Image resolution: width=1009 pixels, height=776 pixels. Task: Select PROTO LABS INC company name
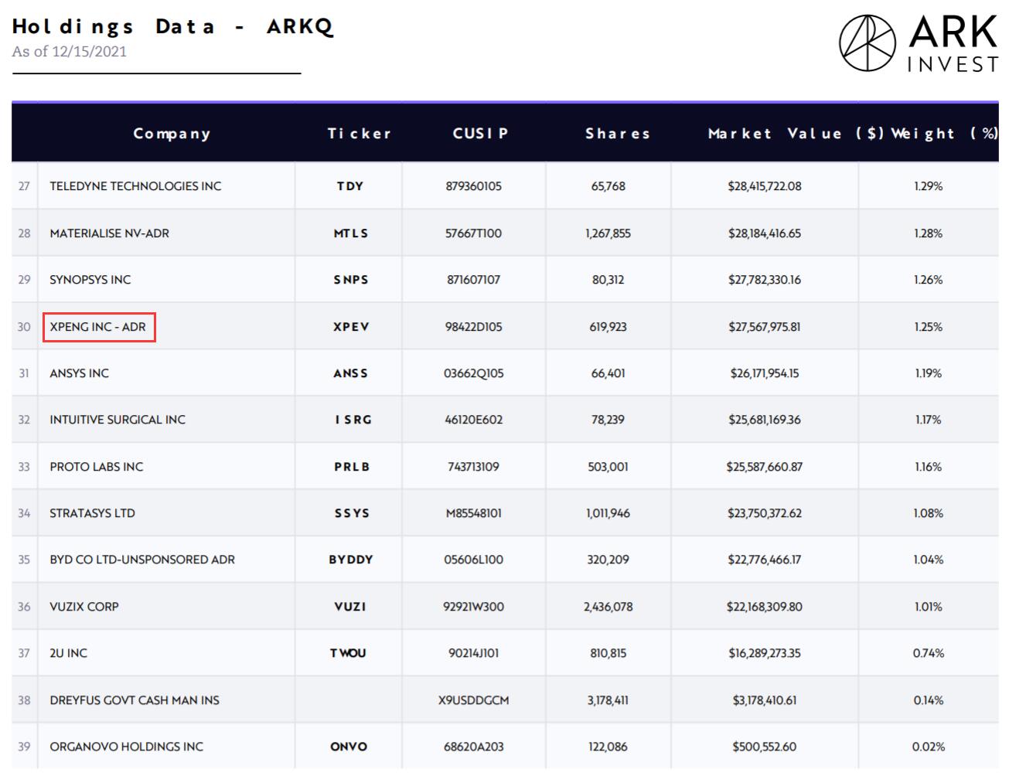97,467
